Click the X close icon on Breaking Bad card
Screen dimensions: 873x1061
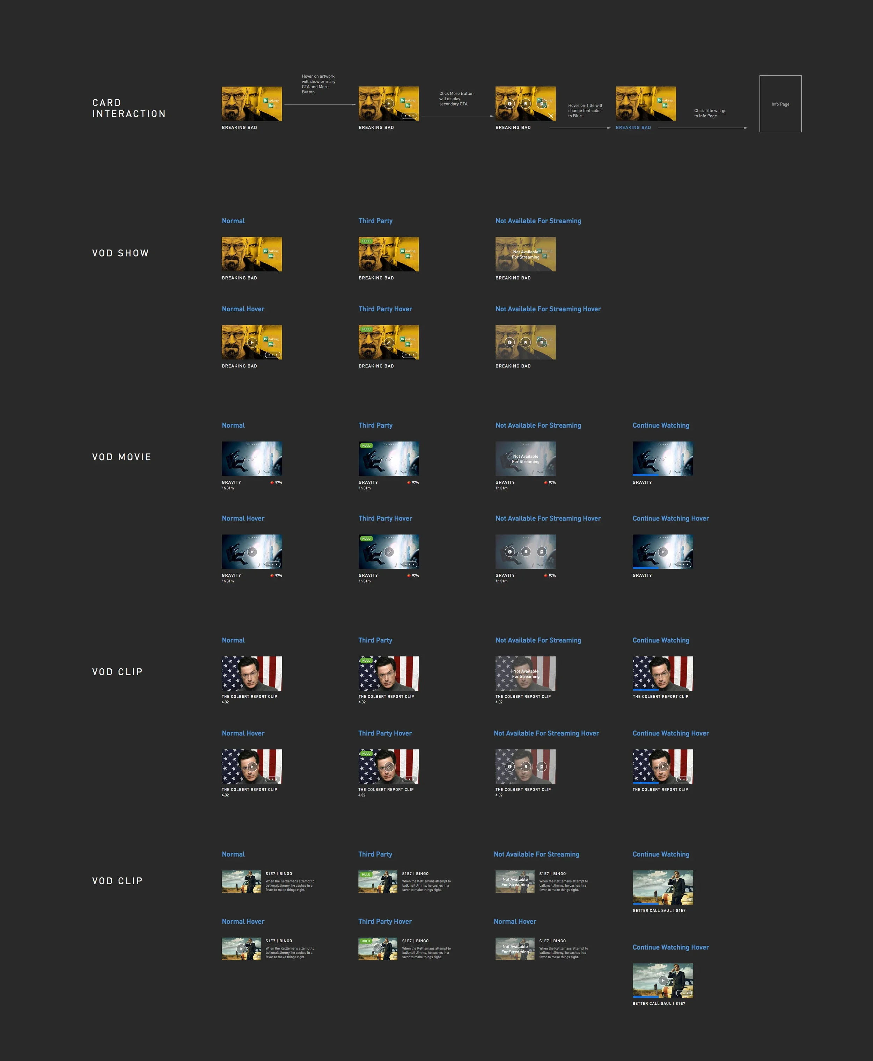551,116
